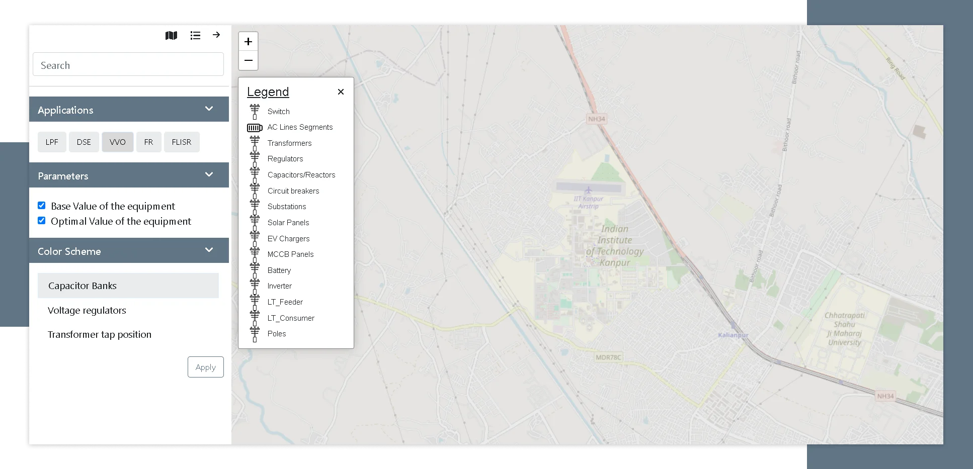Click the Switch legend label

pyautogui.click(x=279, y=112)
